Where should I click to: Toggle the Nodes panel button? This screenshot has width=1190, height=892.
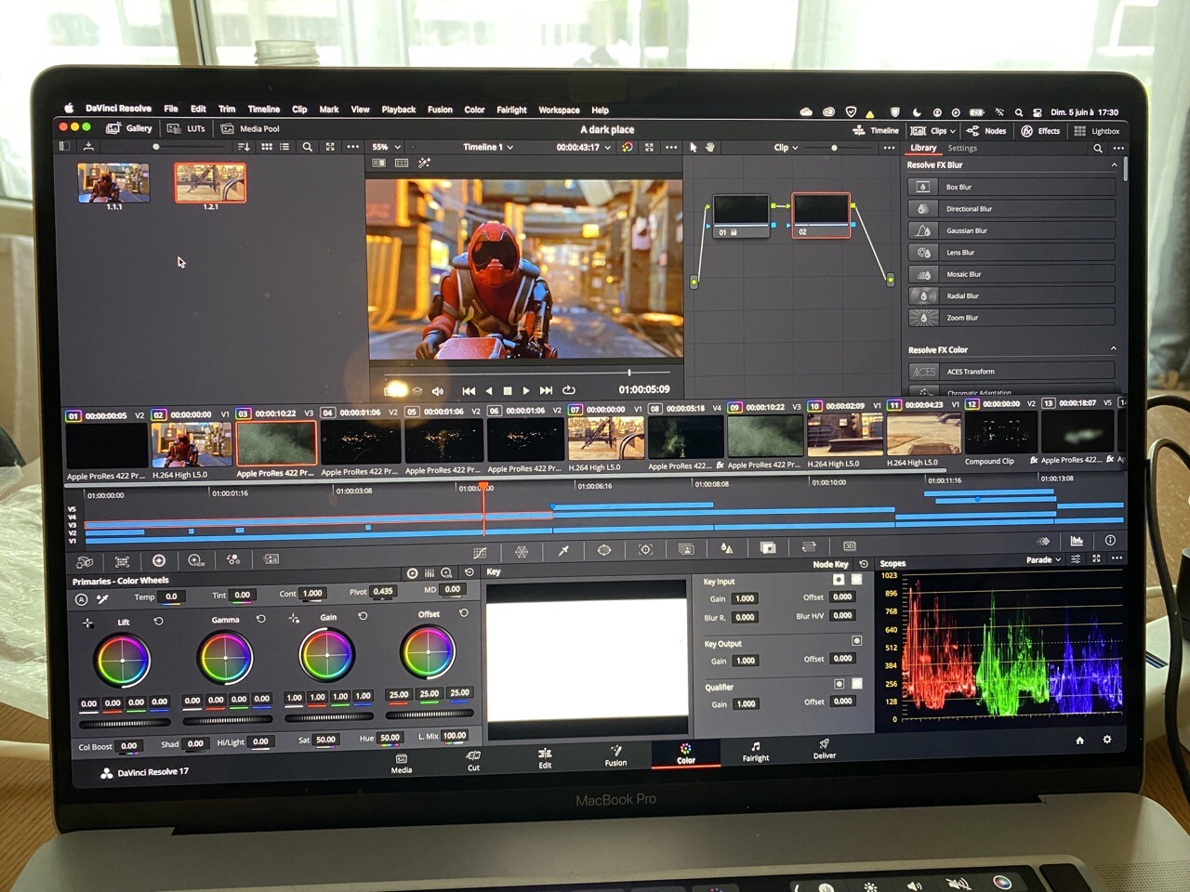[986, 131]
